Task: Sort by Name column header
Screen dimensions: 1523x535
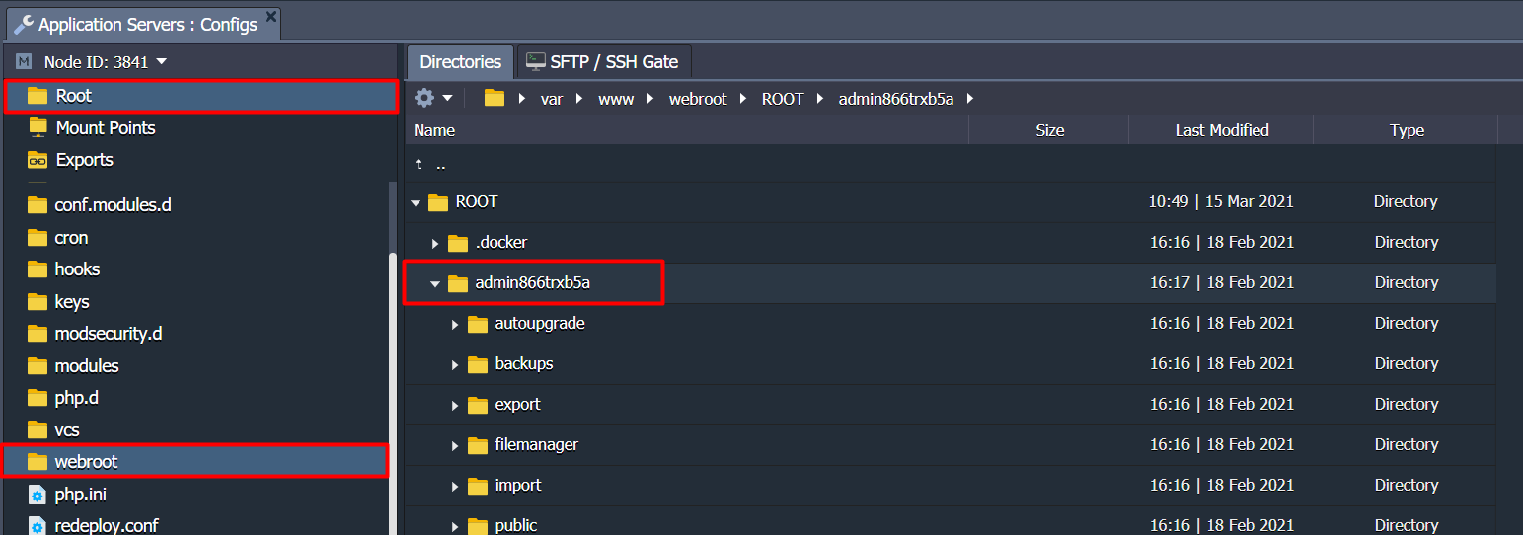Action: 687,130
